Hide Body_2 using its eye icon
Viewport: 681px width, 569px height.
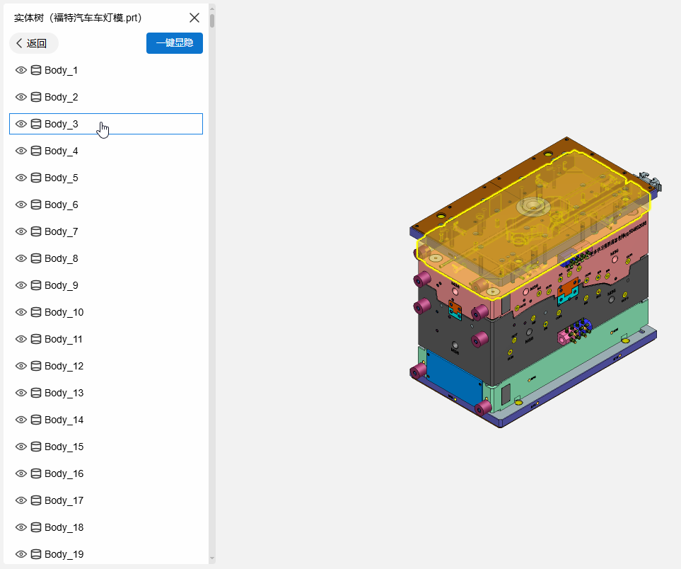coord(21,97)
